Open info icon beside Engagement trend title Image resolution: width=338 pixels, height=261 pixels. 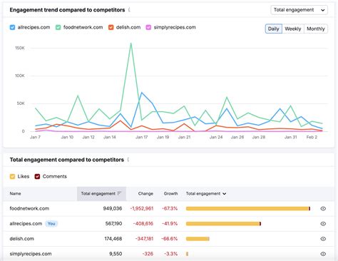[x=129, y=10]
